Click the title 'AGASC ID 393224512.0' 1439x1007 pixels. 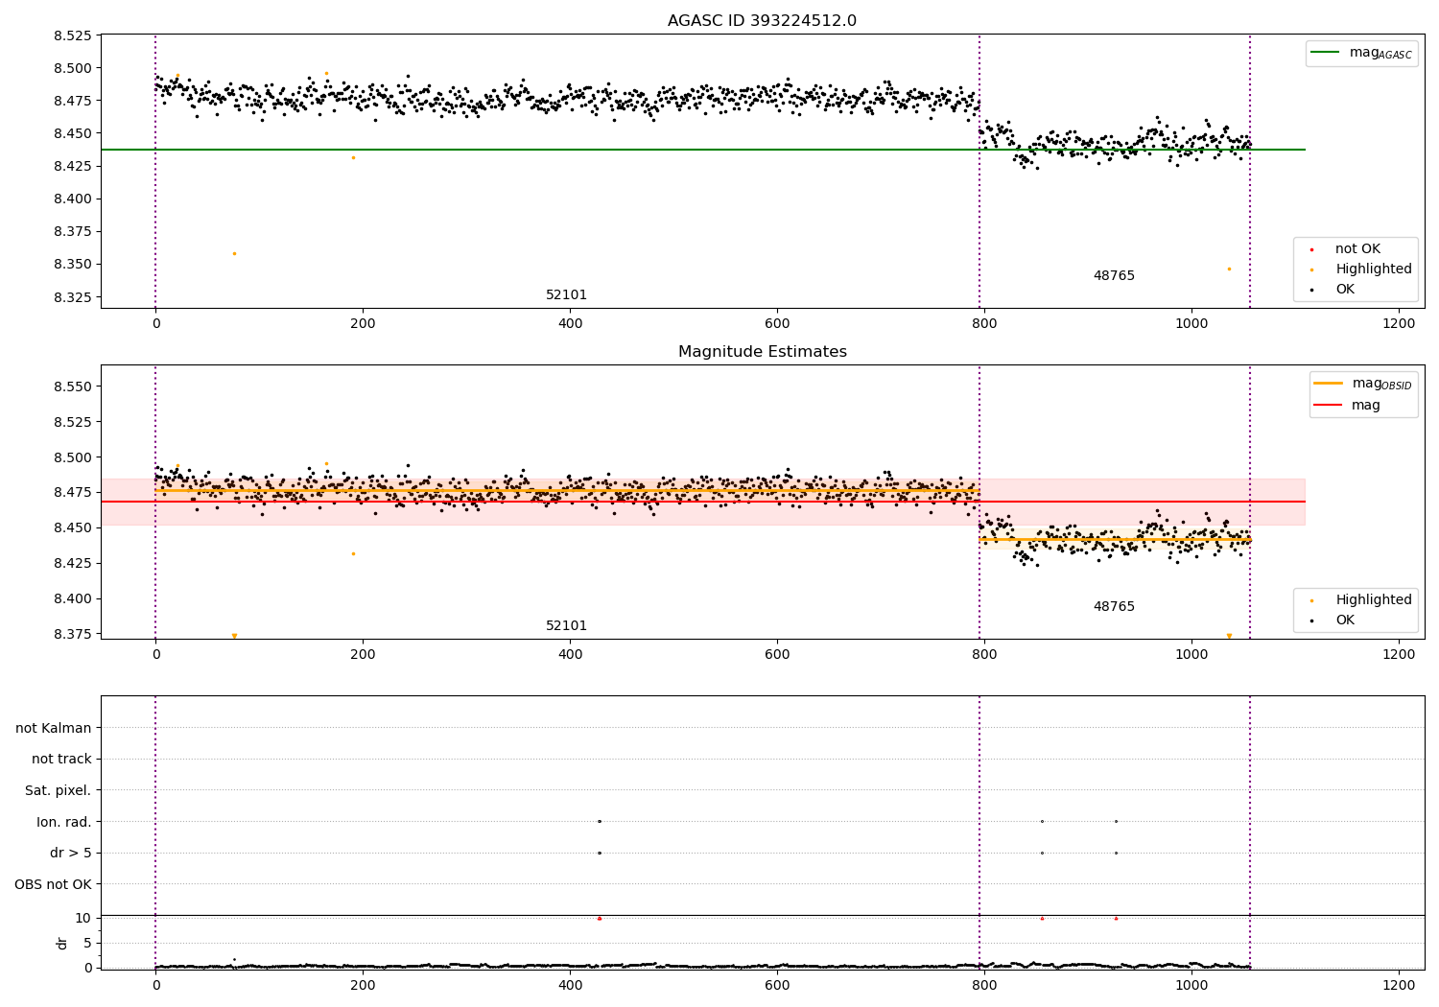(762, 21)
